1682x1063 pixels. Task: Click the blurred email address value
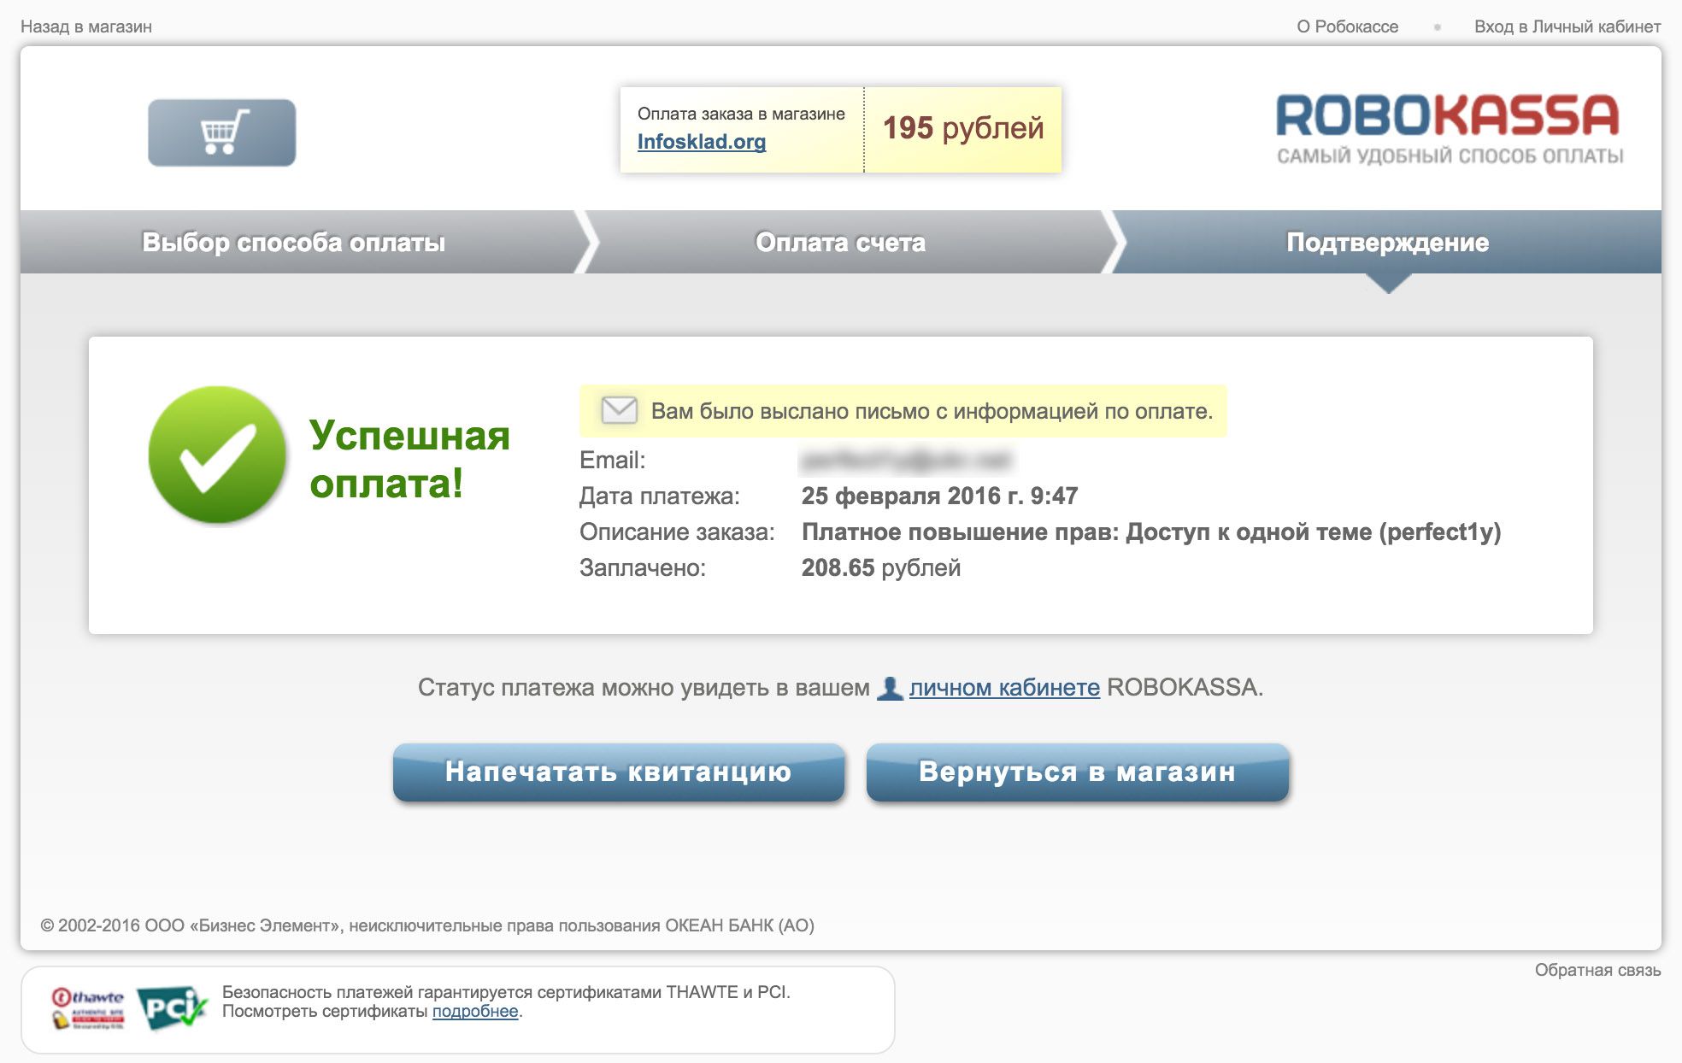906,461
